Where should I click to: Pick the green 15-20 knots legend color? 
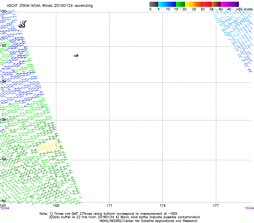pos(181,4)
